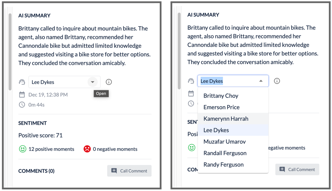Click info icon beside the open agent dropdown

(x=277, y=81)
